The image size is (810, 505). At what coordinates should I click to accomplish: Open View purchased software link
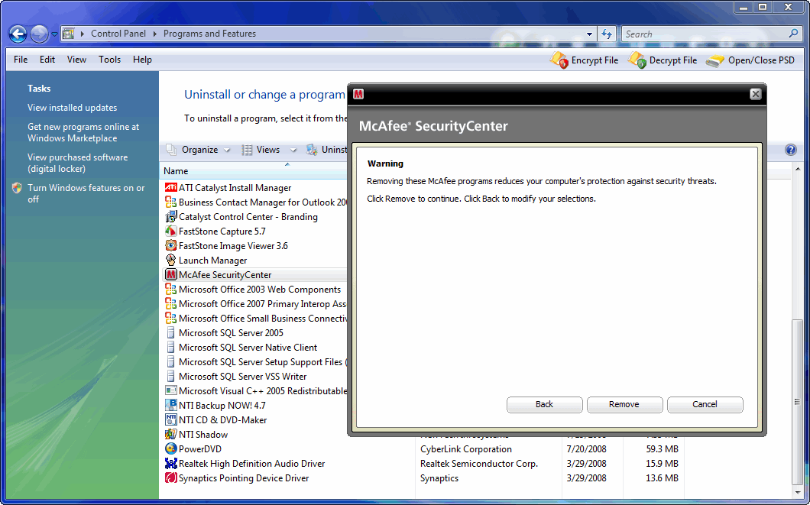click(x=77, y=163)
